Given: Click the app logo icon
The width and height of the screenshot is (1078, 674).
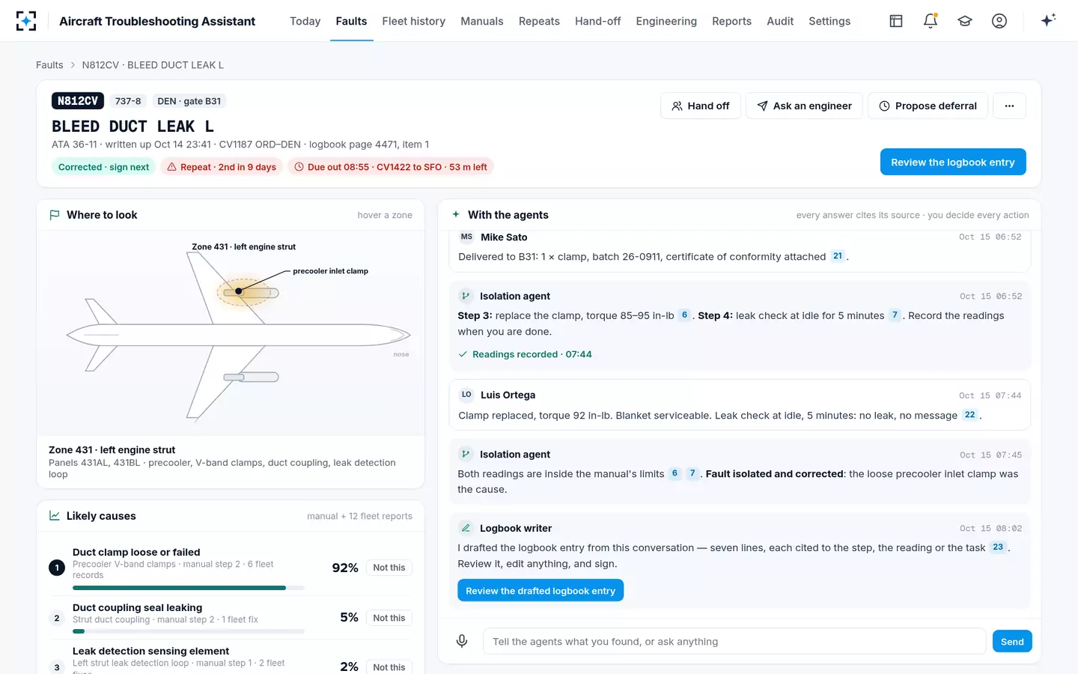Looking at the screenshot, I should pos(26,21).
